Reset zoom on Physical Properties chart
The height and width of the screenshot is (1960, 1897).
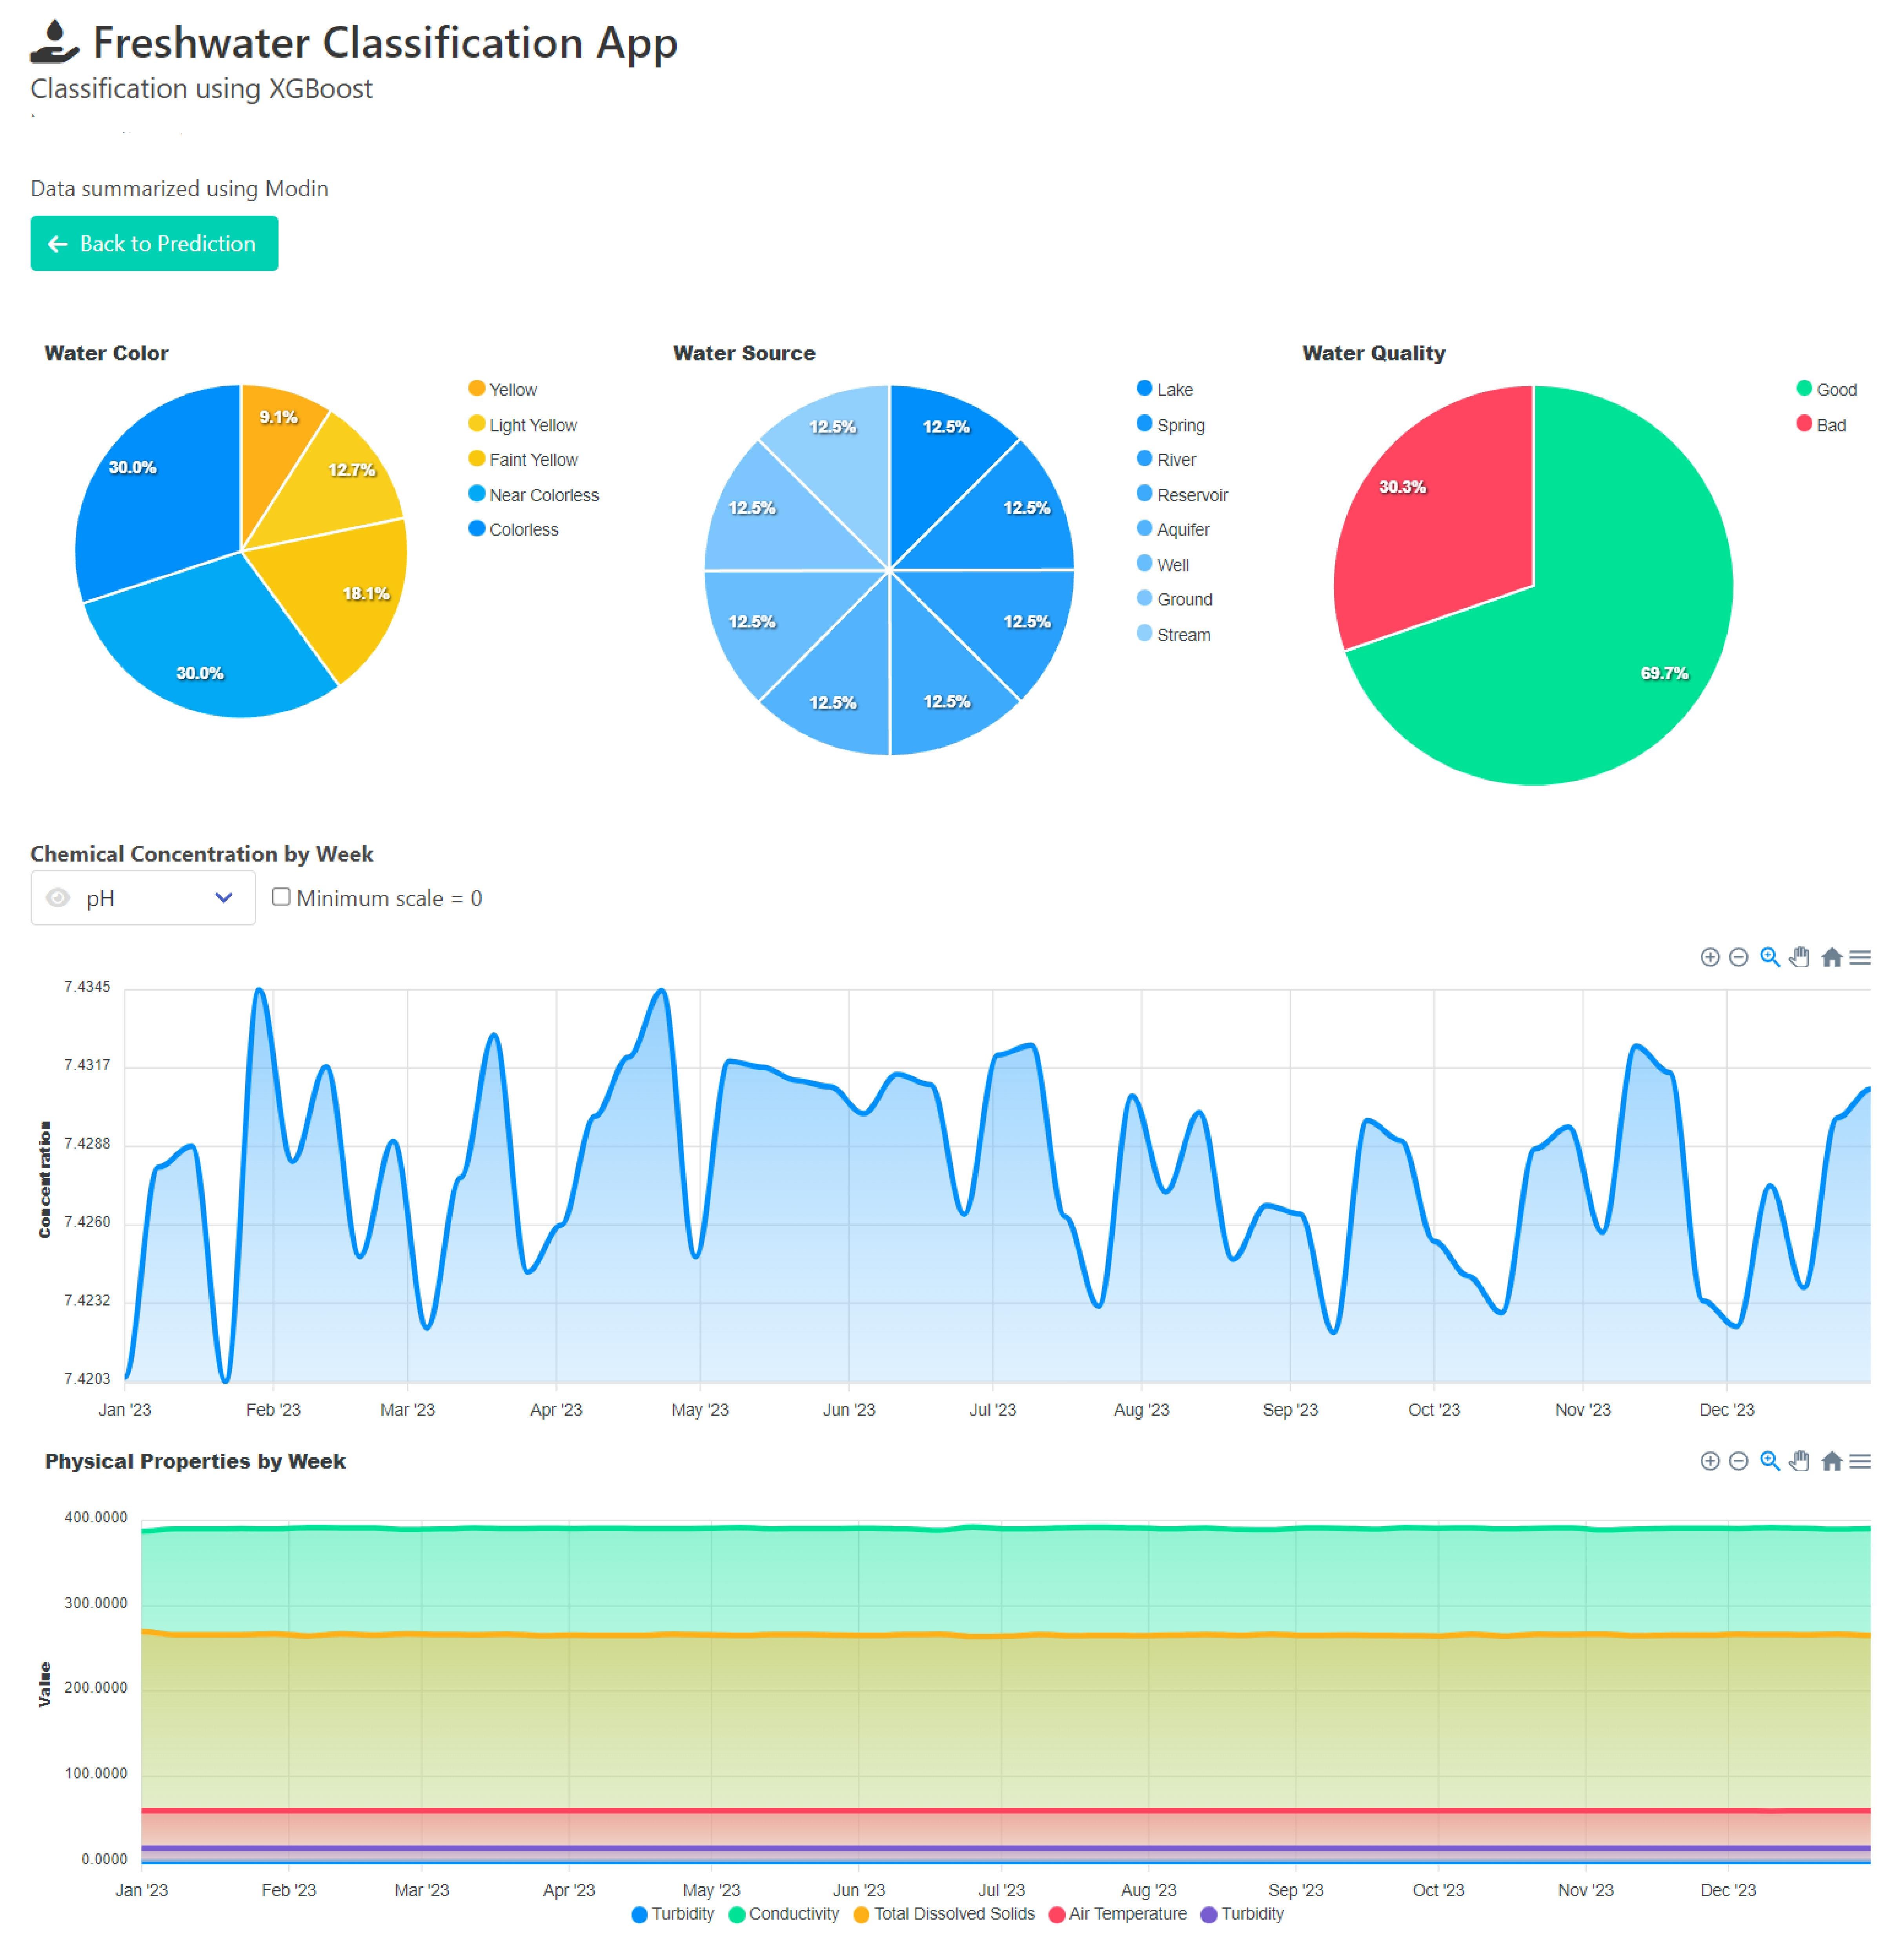(x=1831, y=1461)
